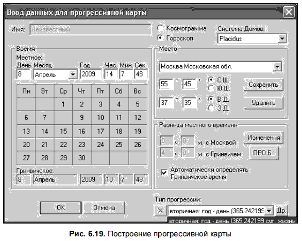Screen dimensions: 302x241
Task: Open the Москва place dropdown list
Action: pos(277,67)
